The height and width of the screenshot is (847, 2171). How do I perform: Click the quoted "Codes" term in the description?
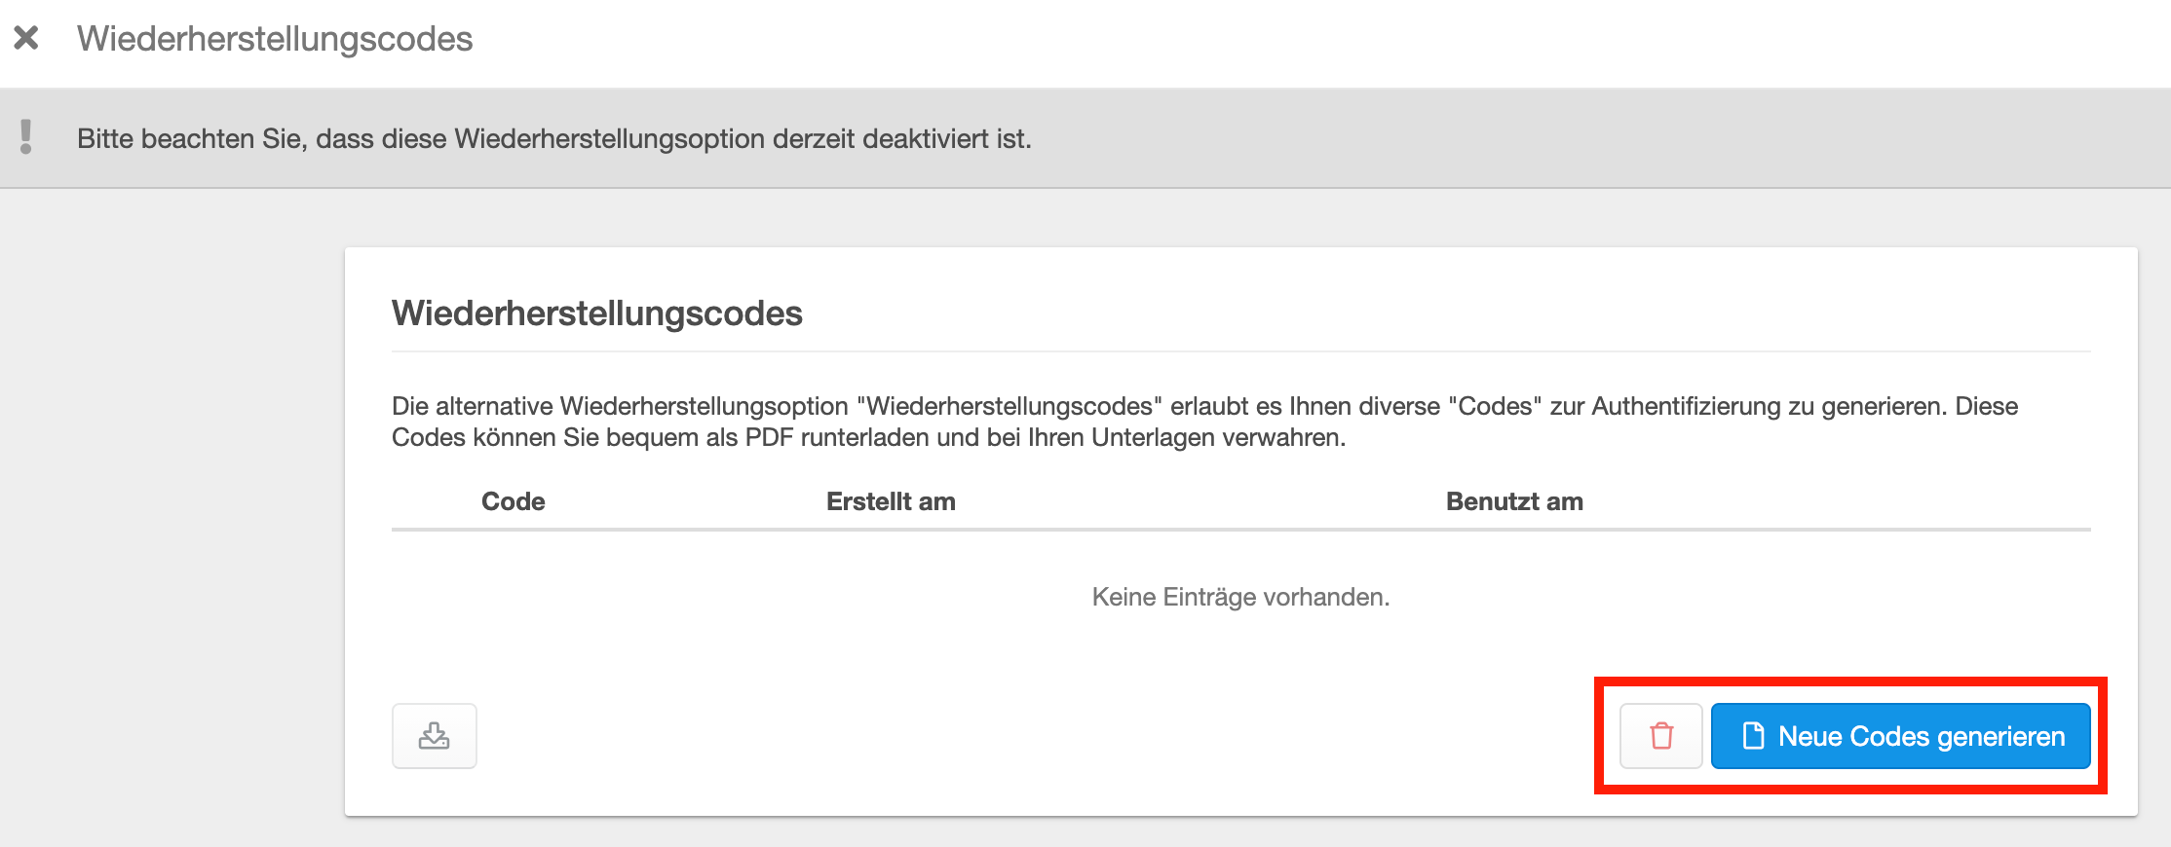[x=1495, y=406]
